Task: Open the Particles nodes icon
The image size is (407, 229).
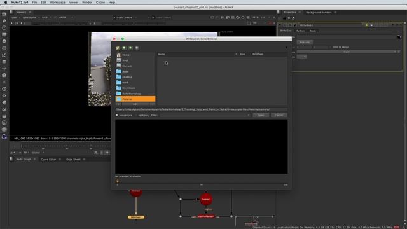Action: pyautogui.click(x=4, y=82)
